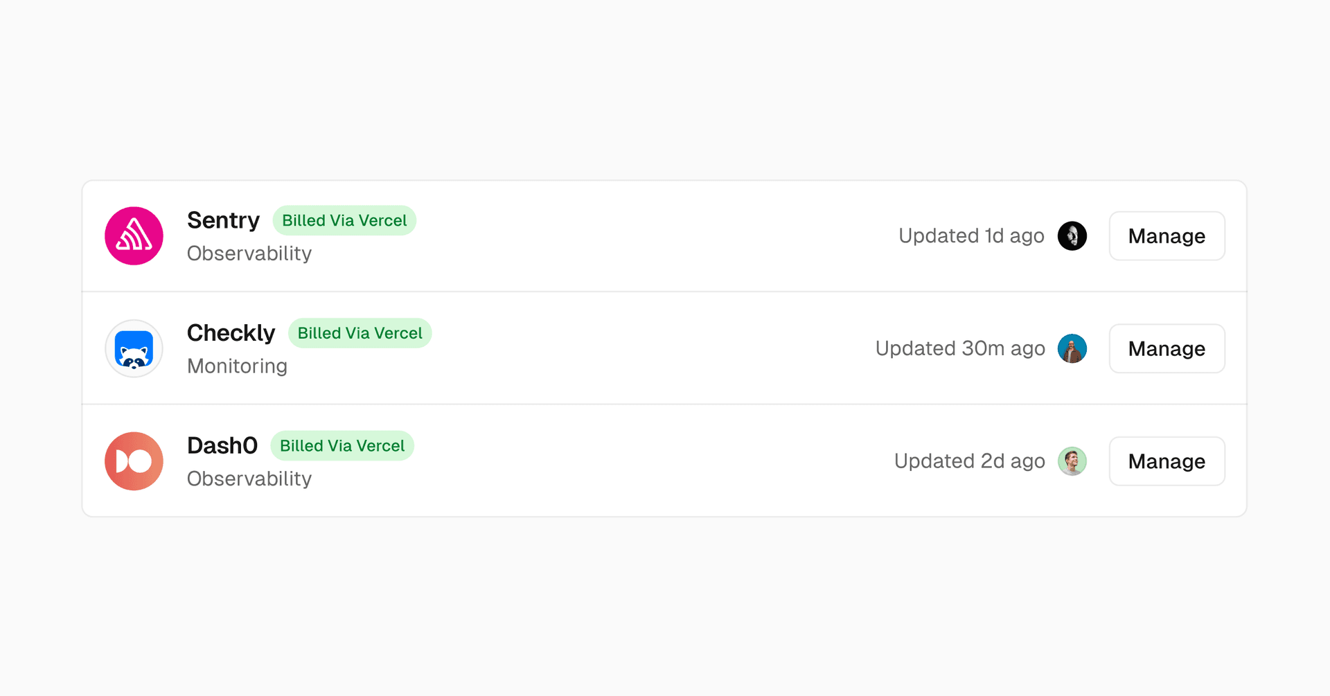
Task: Click the user avatar in Sentry row
Action: (1072, 235)
